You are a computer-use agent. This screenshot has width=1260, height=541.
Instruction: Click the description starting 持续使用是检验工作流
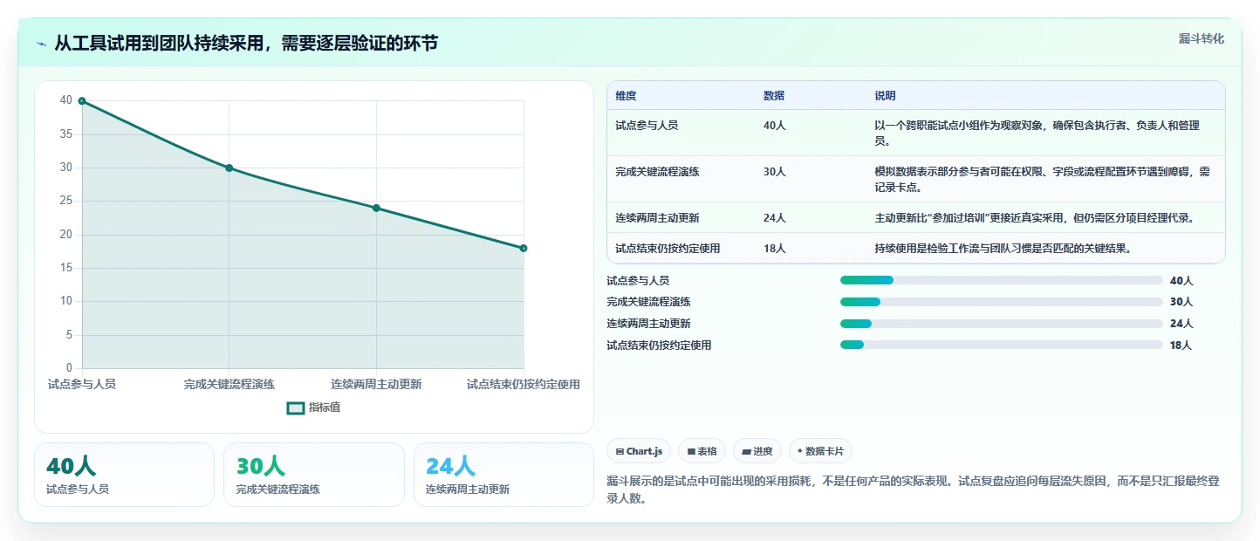[1003, 249]
